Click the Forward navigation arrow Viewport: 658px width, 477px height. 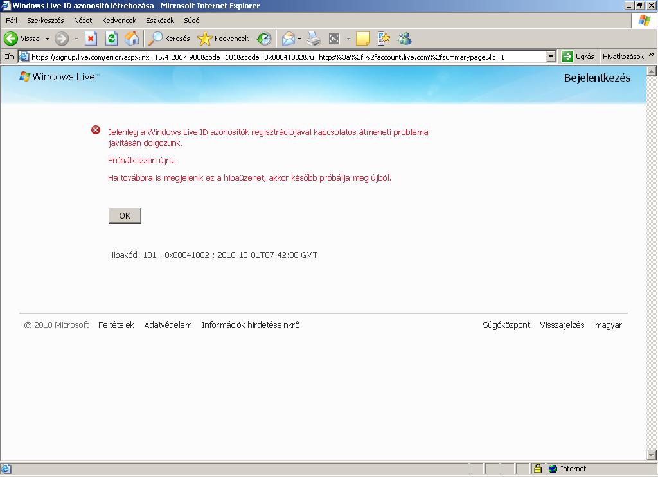(x=62, y=39)
